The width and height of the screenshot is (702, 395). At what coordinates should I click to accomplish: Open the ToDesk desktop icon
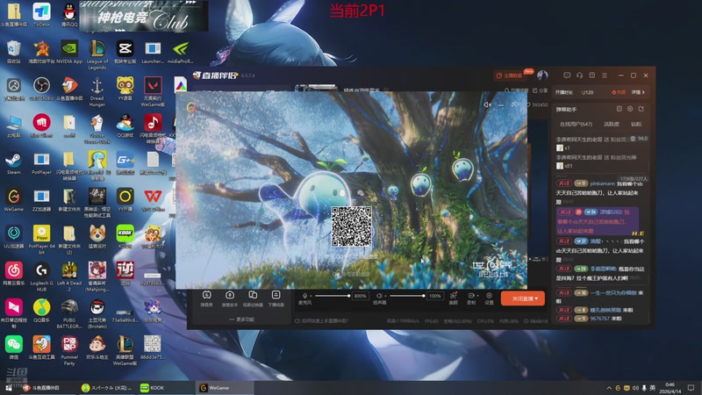(41, 15)
